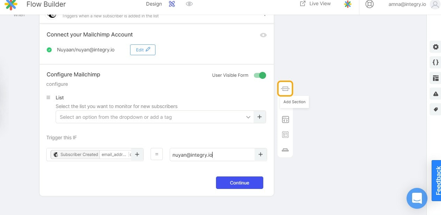
Task: Click the Mailchimp icon in Subscriber Created tag
Action: point(56,155)
